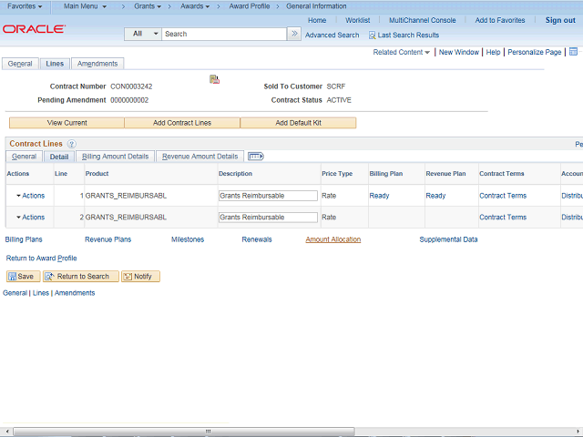The image size is (583, 437).
Task: Expand the Related Content menu
Action: [x=401, y=52]
